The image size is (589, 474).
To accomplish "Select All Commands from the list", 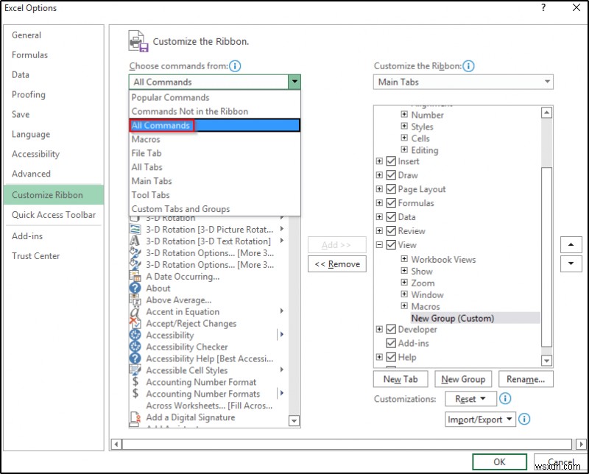I will tap(161, 125).
